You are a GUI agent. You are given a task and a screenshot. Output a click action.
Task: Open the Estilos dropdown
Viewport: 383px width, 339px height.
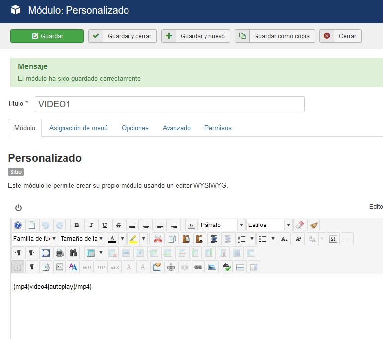click(x=269, y=225)
